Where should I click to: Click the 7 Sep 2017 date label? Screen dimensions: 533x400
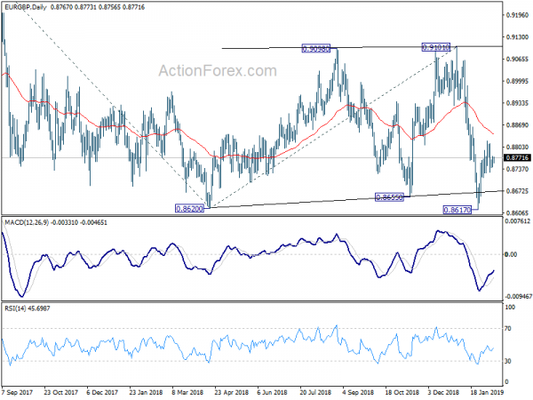(x=18, y=392)
